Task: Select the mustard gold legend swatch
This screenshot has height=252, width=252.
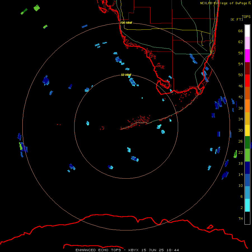Action: pos(247,119)
